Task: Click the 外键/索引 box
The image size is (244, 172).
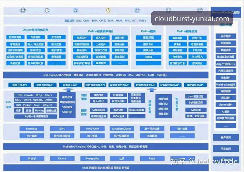Action: 35,50
